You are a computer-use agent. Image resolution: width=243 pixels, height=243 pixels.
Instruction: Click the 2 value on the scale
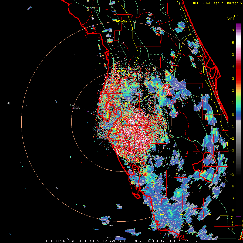tap(233, 90)
